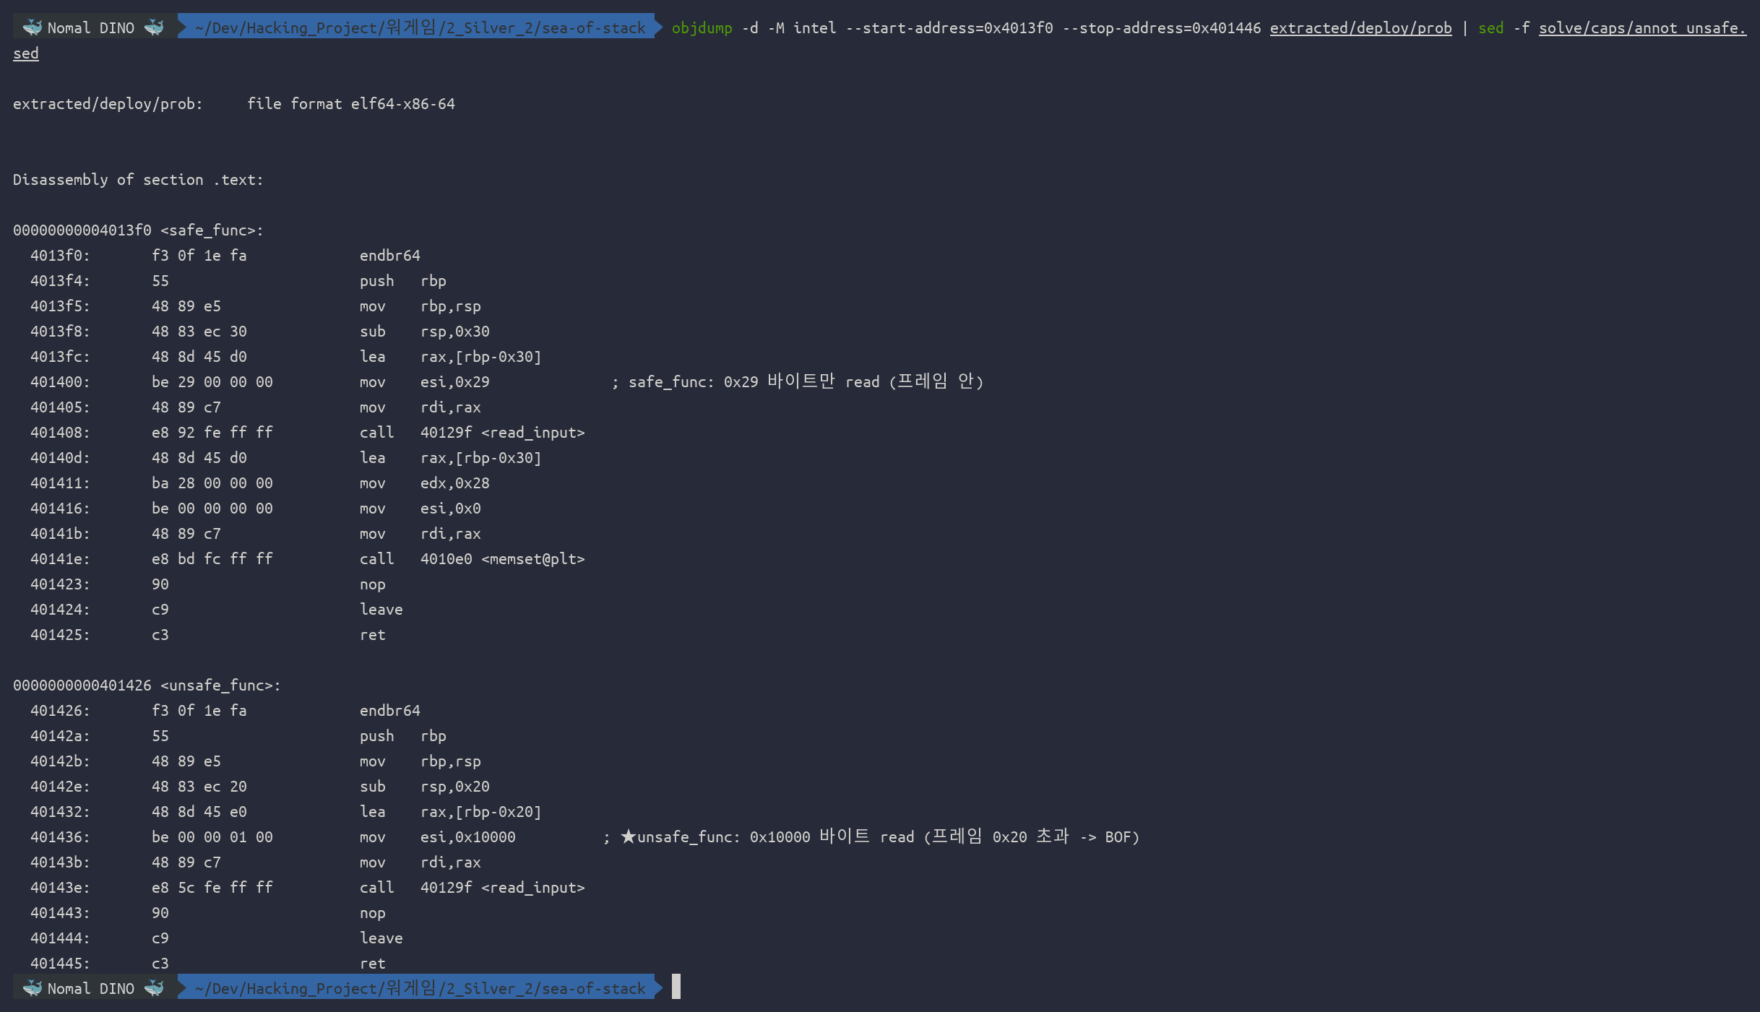1760x1012 pixels.
Task: Click the 'ret' instruction at address 401445
Action: tap(373, 964)
